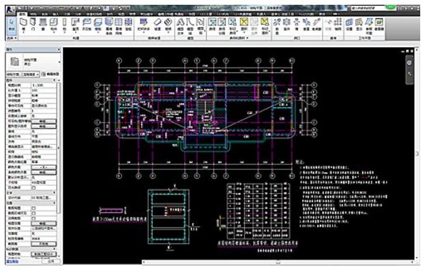
Task: Select the Tag Room tool
Action: click(233, 26)
